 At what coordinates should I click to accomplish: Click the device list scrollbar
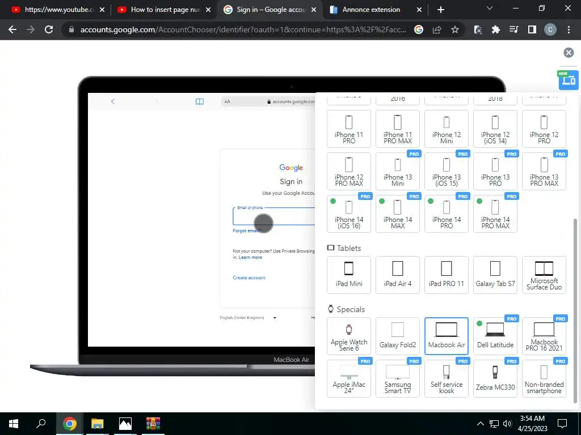[x=575, y=310]
